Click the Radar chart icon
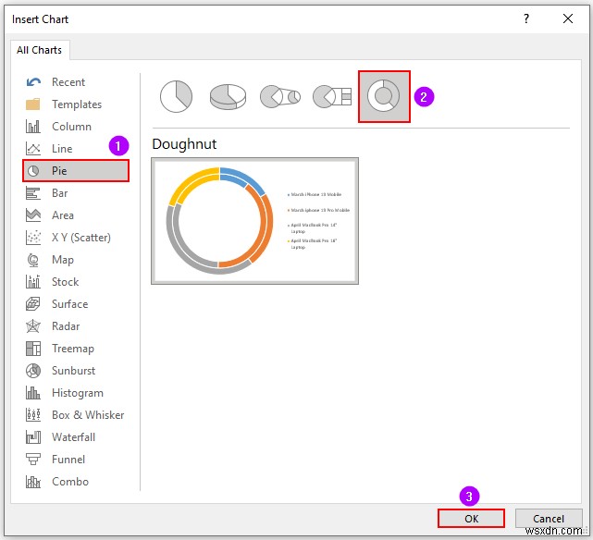593x540 pixels. coord(33,326)
